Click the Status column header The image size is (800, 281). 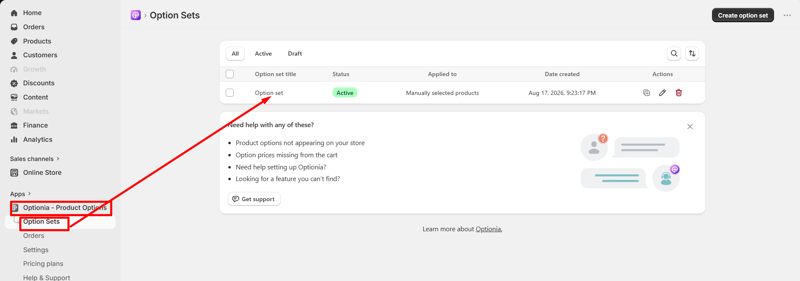341,74
